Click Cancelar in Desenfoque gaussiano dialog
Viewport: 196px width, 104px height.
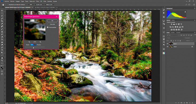[x=52, y=24]
